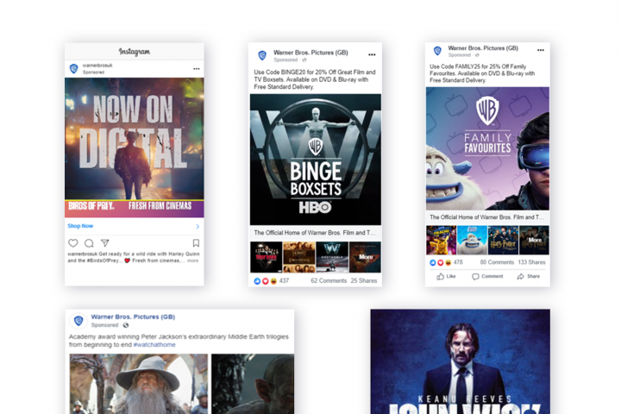Image resolution: width=621 pixels, height=414 pixels.
Task: Open the Westworld boxset thumbnail
Action: pyautogui.click(x=332, y=258)
